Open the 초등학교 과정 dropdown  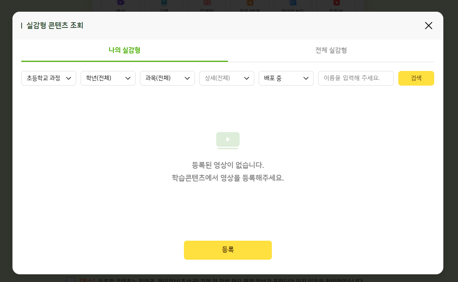(49, 78)
